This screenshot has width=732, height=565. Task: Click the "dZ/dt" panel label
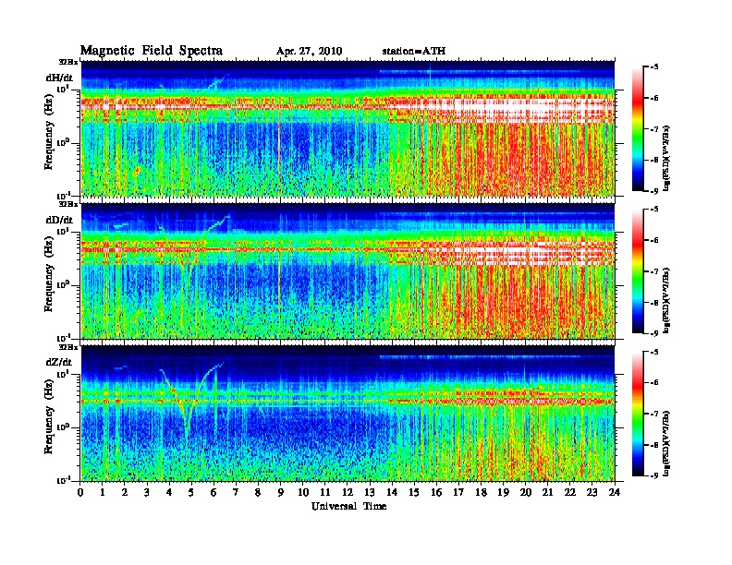(59, 362)
